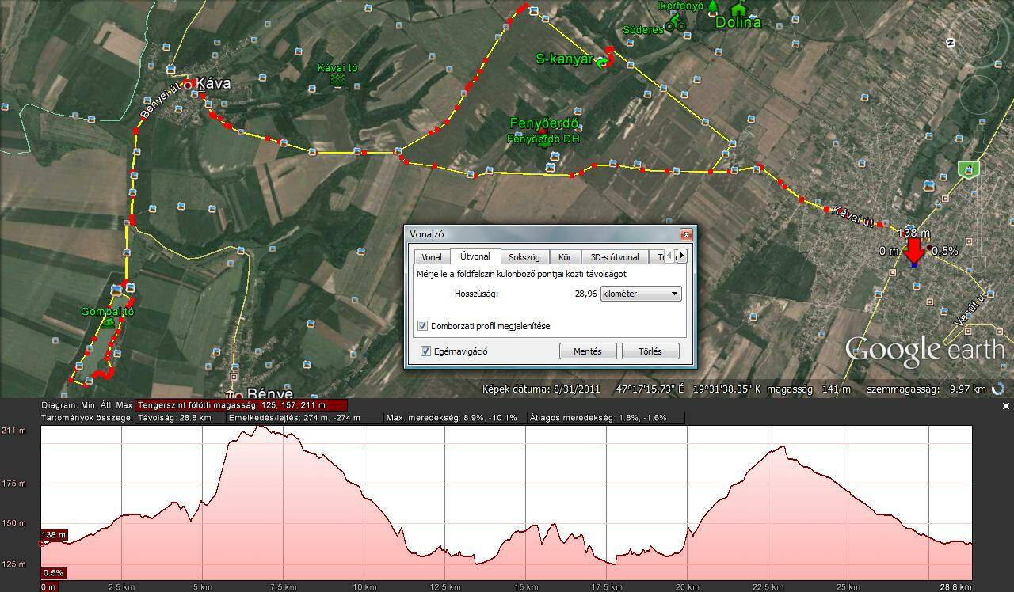This screenshot has height=592, width=1014.
Task: Select the 3D-s útvonal tab
Action: (x=614, y=257)
